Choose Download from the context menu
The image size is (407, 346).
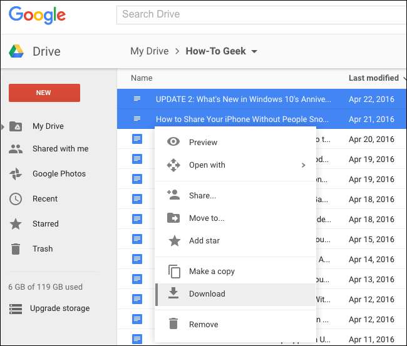(207, 294)
